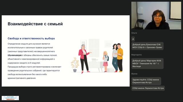Click the family illustration on the slide

tap(97, 56)
